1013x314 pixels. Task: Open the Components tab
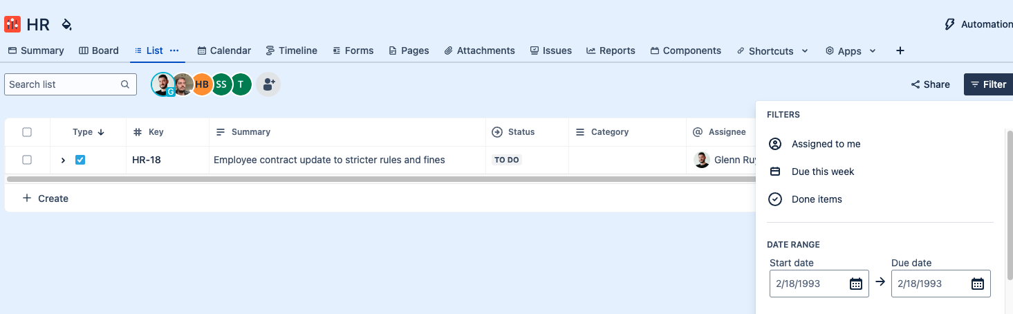(685, 50)
